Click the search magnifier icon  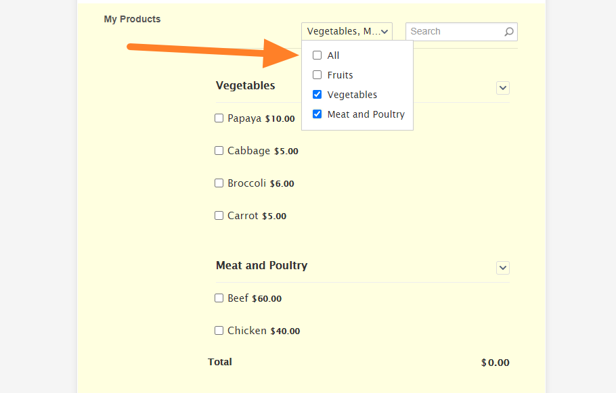[x=509, y=32]
